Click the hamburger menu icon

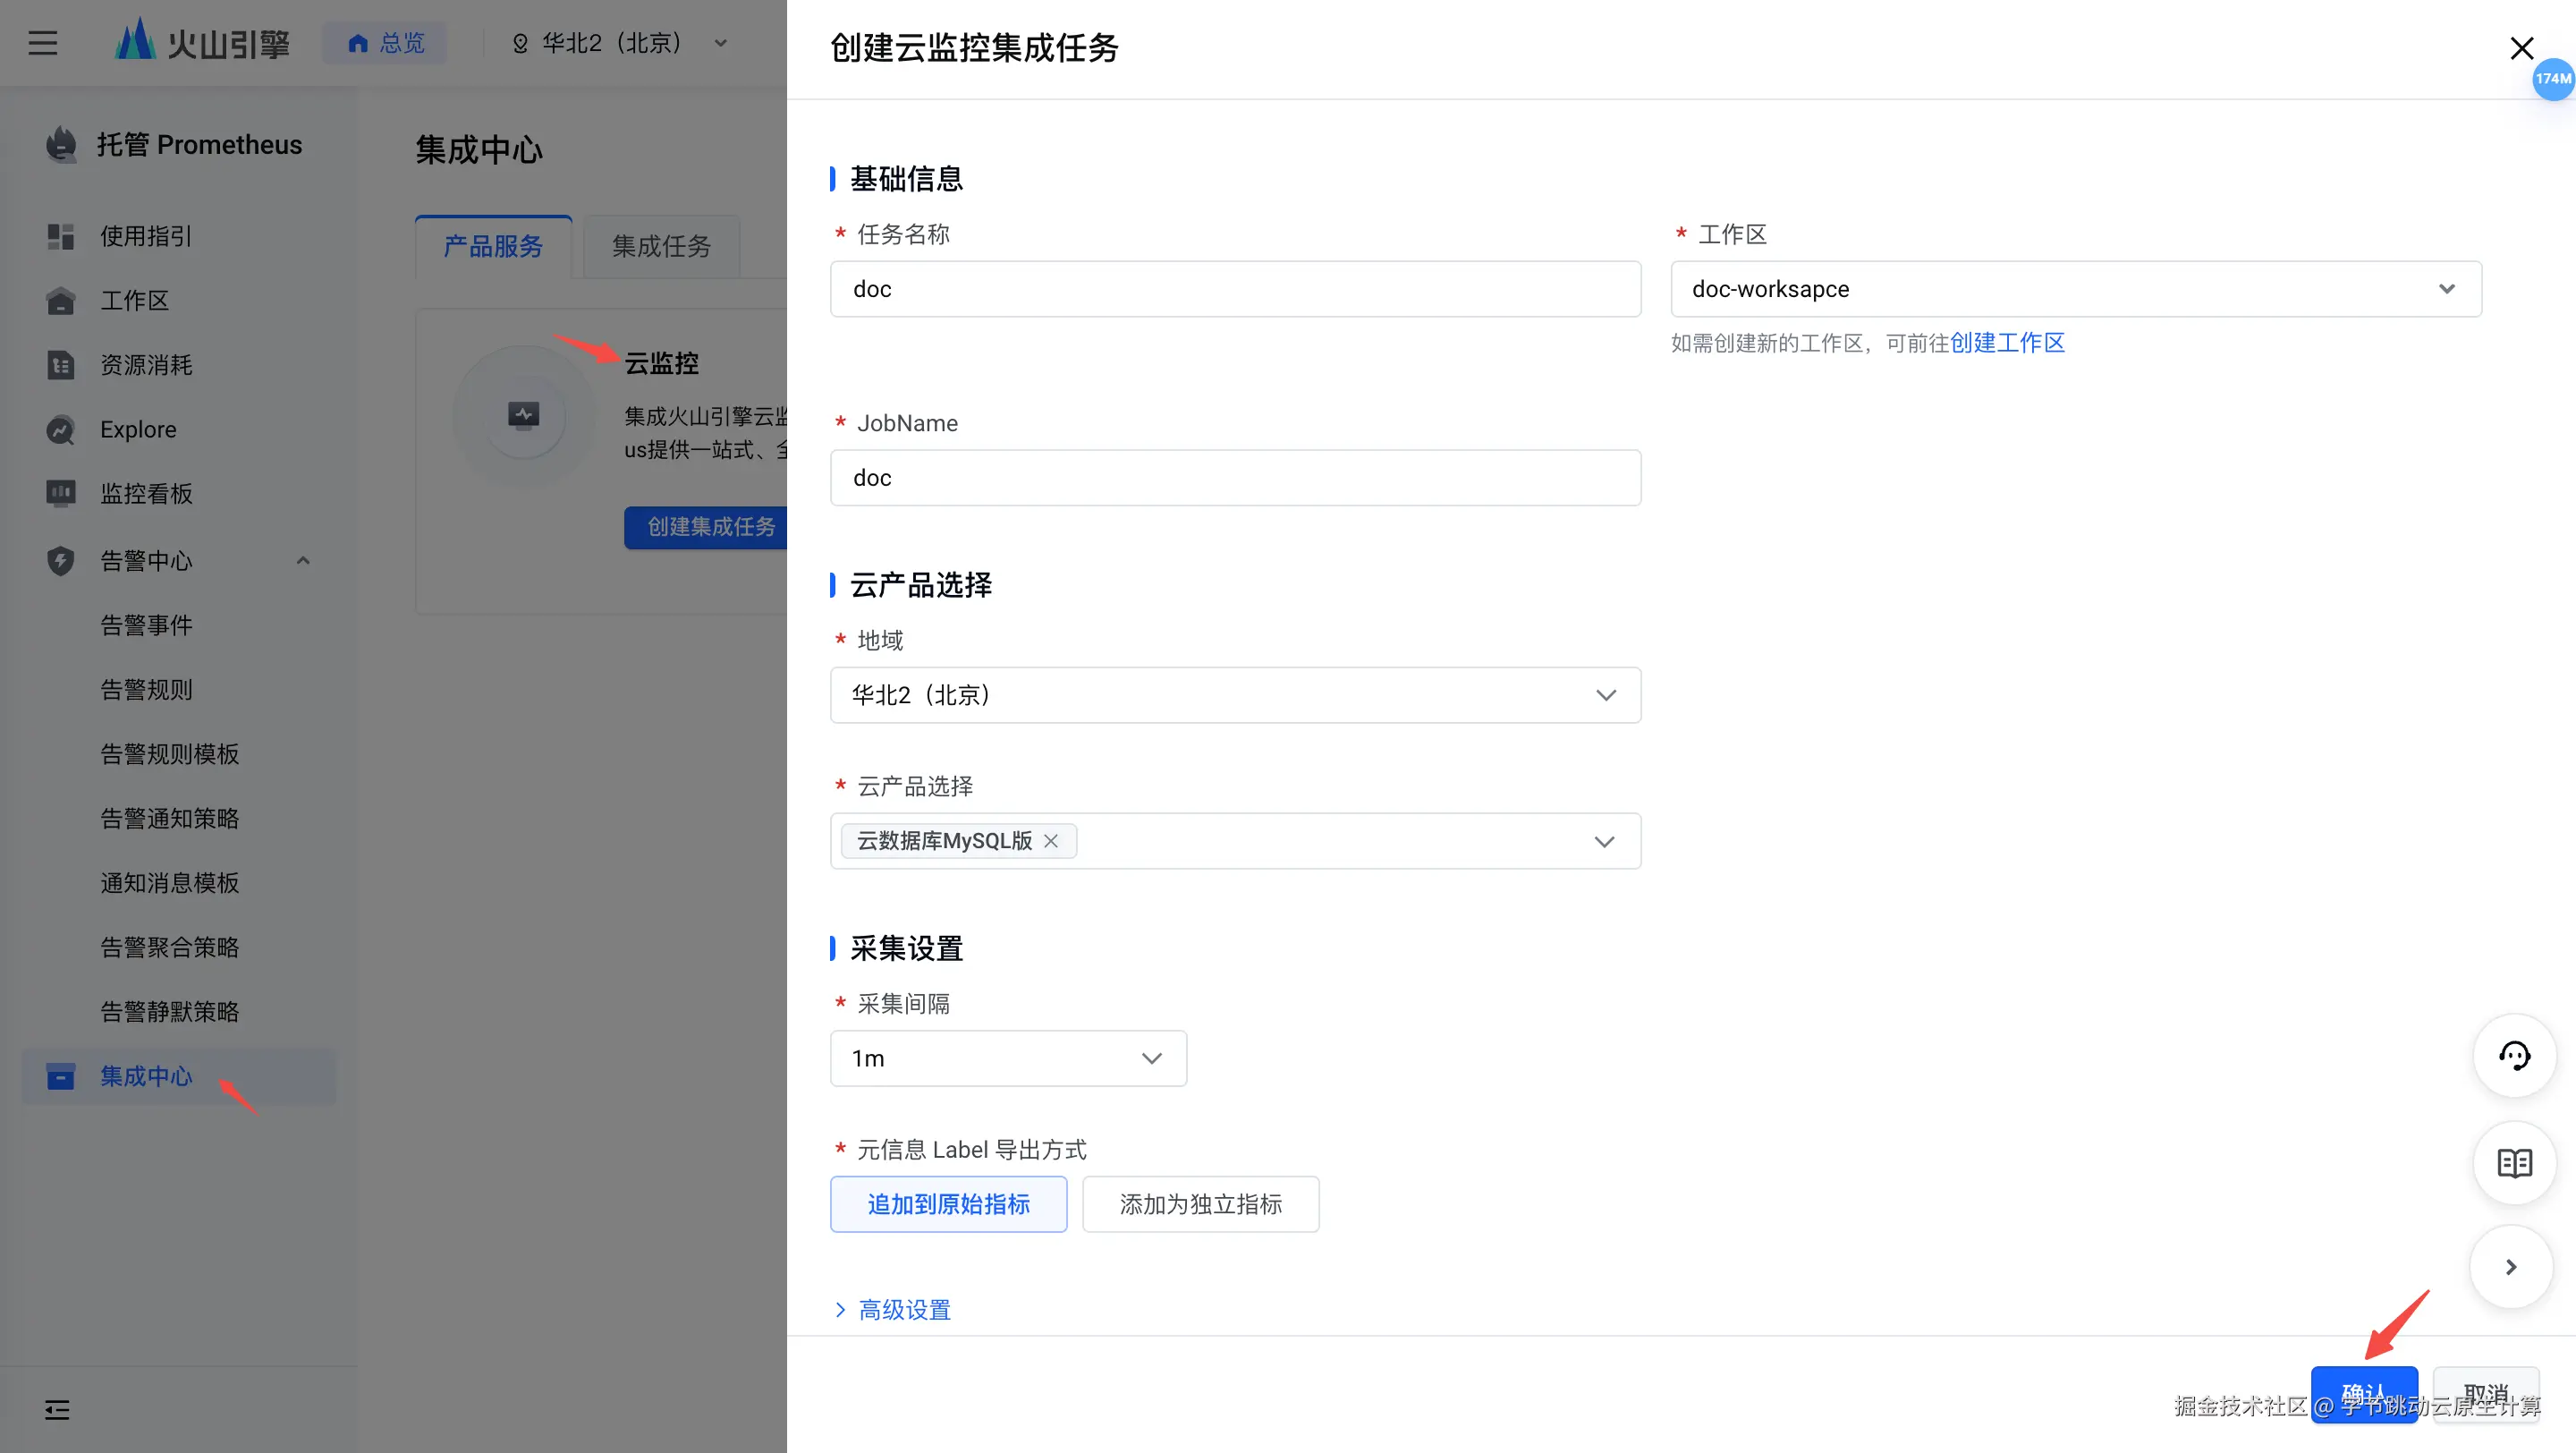(42, 43)
